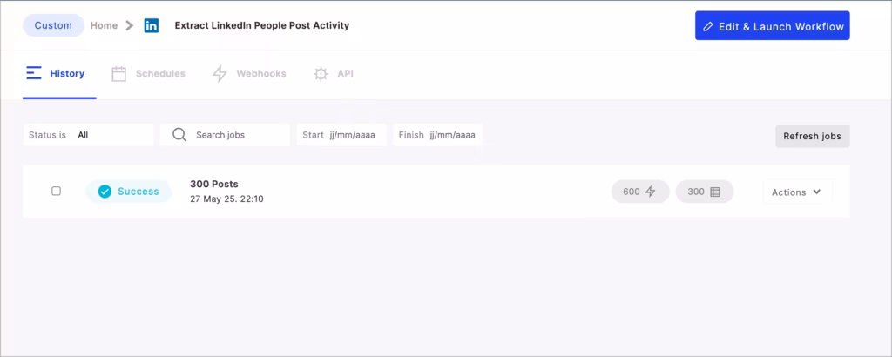This screenshot has width=892, height=357.
Task: Switch to the API tab
Action: tap(334, 74)
